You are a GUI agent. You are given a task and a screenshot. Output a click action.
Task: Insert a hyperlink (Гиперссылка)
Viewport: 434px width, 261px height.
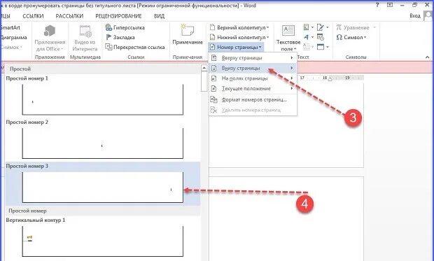pos(125,27)
